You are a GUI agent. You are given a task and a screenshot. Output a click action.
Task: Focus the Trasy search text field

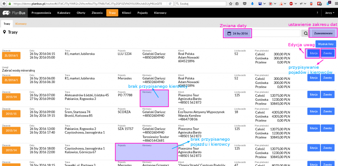pyautogui.click(x=276, y=33)
